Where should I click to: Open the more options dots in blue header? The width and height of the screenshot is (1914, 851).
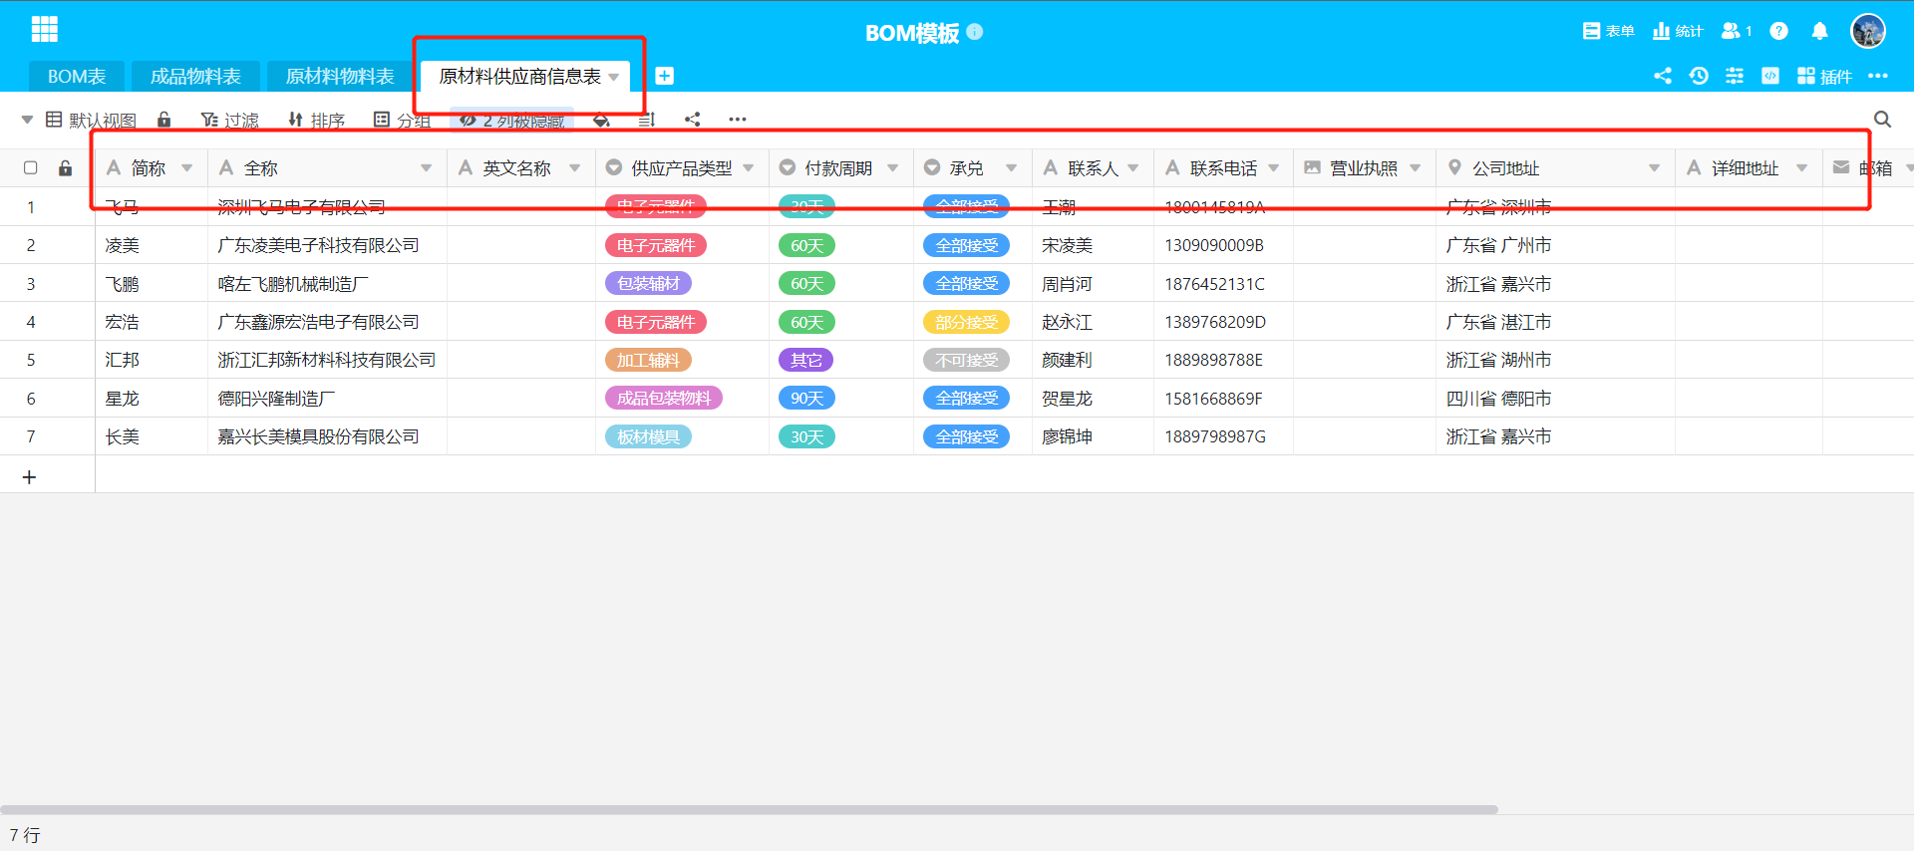1878,76
